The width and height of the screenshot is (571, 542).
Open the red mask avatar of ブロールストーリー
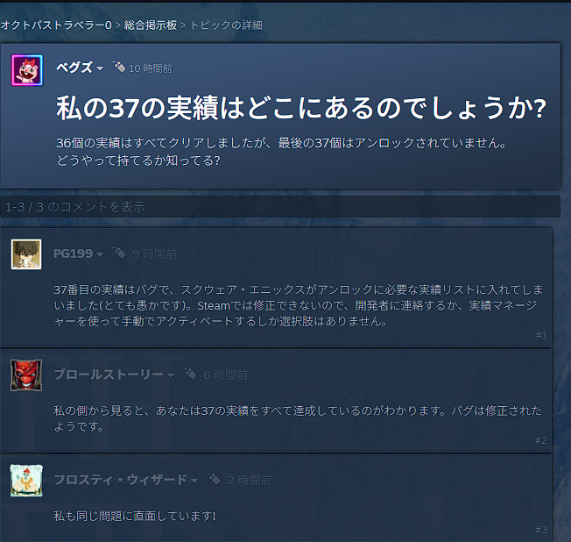point(26,375)
